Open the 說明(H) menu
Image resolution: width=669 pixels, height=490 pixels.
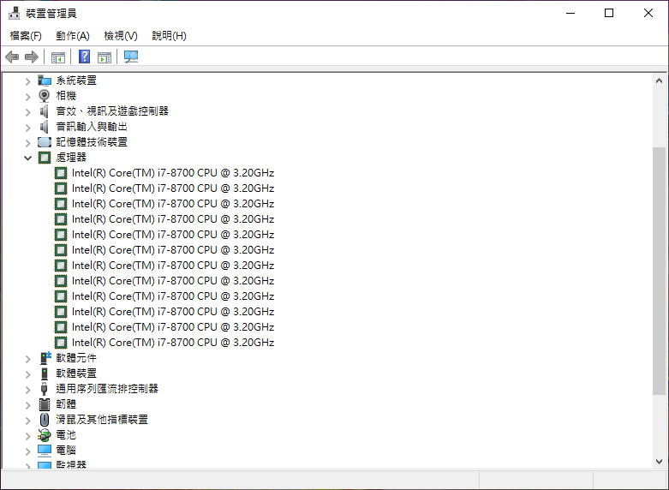click(x=169, y=35)
